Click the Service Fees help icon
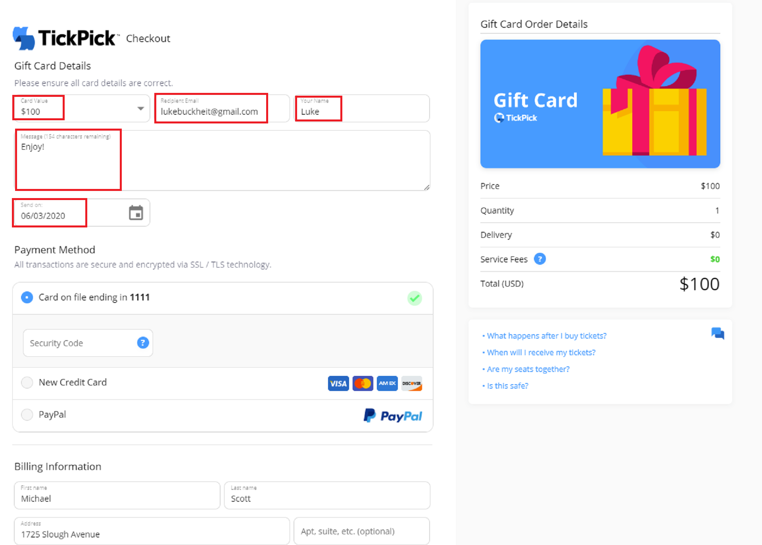762x545 pixels. (539, 259)
